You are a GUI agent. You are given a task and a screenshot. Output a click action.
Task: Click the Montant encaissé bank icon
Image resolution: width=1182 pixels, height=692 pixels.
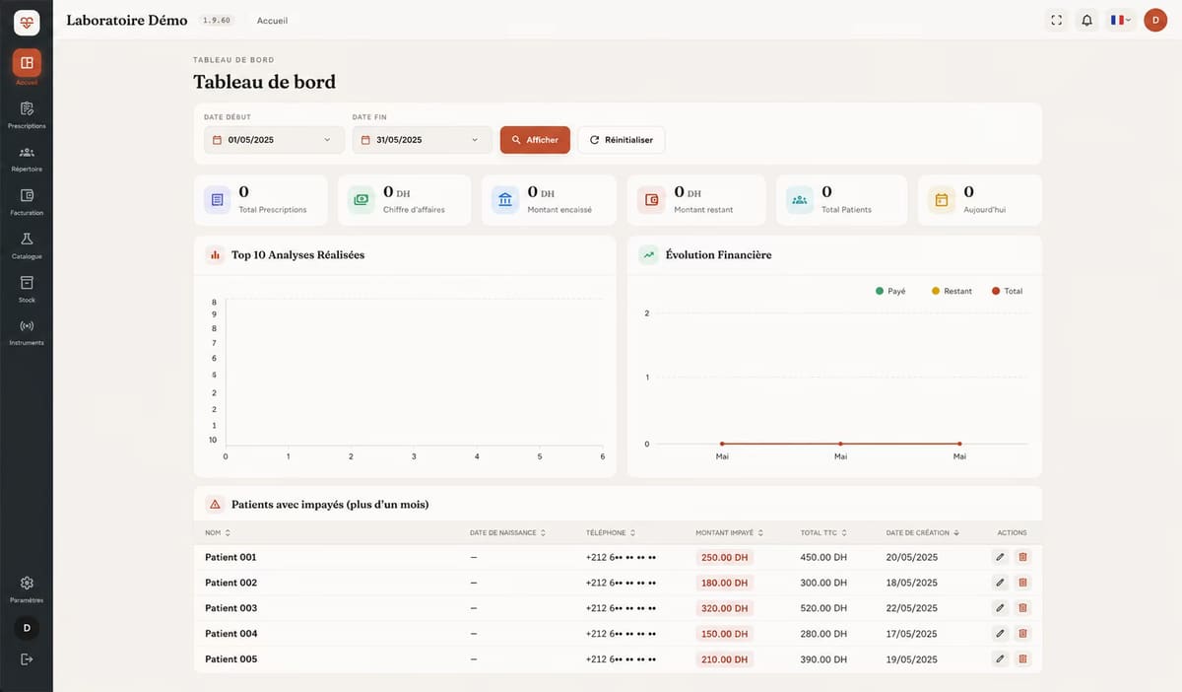(x=505, y=200)
